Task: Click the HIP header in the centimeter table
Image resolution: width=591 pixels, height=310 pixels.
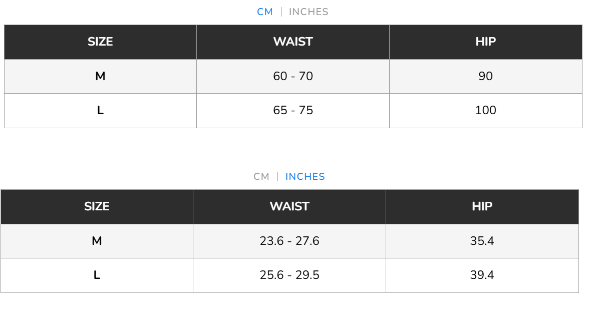Action: 485,42
